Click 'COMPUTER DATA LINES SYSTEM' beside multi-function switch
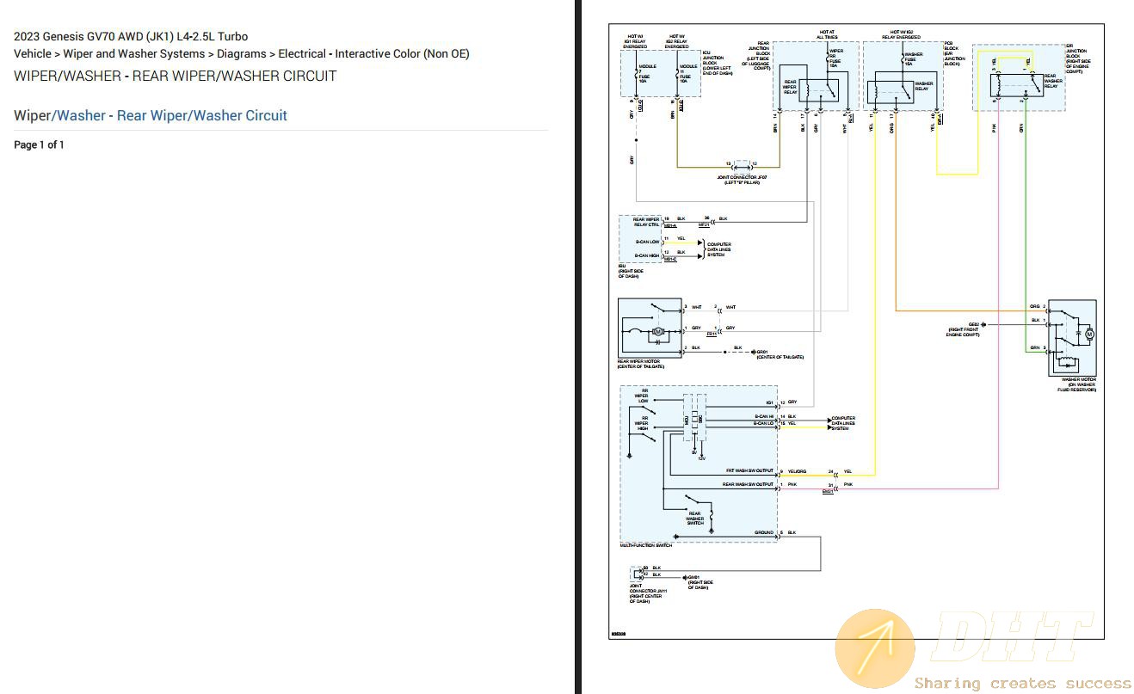The image size is (1134, 694). (843, 423)
